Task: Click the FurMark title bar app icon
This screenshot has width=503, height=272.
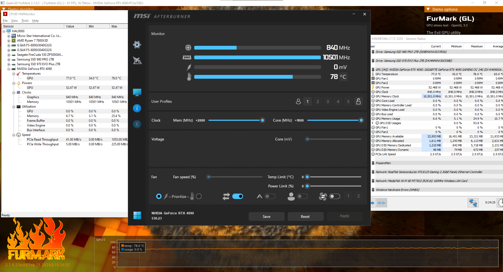Action: pos(3,3)
